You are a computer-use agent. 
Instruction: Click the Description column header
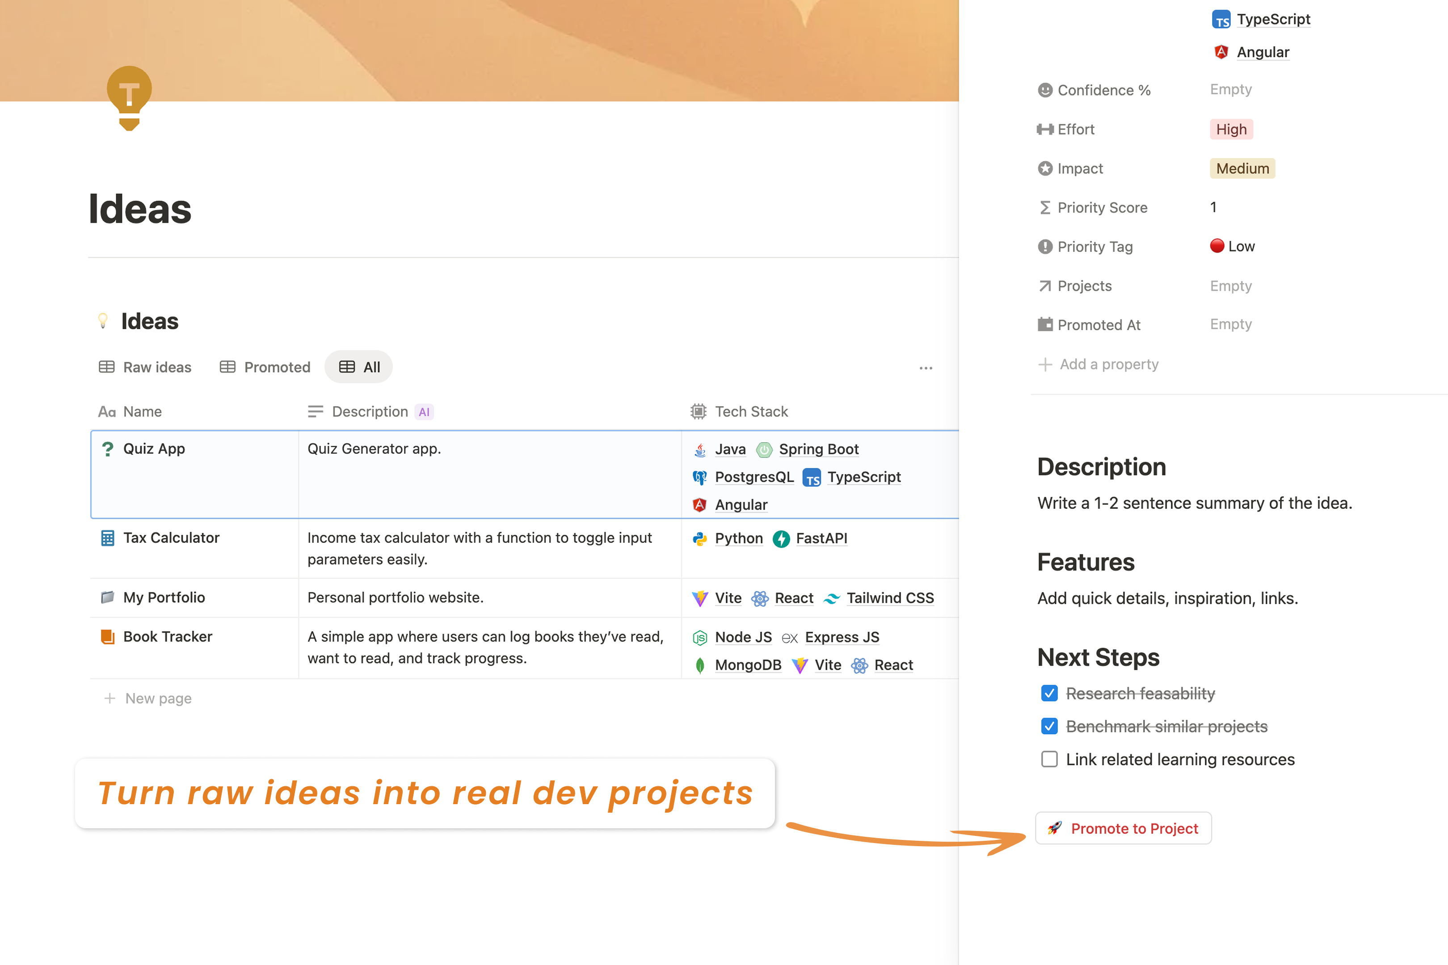click(370, 412)
